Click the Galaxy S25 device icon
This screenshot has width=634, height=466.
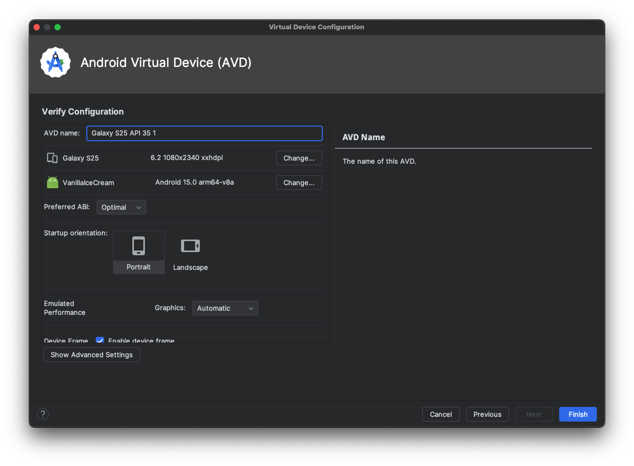point(52,158)
